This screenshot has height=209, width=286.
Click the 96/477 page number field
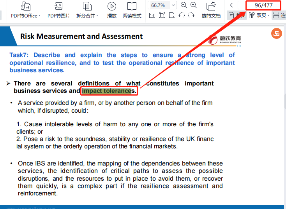pyautogui.click(x=263, y=5)
